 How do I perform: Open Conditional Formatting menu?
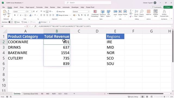(95, 13)
